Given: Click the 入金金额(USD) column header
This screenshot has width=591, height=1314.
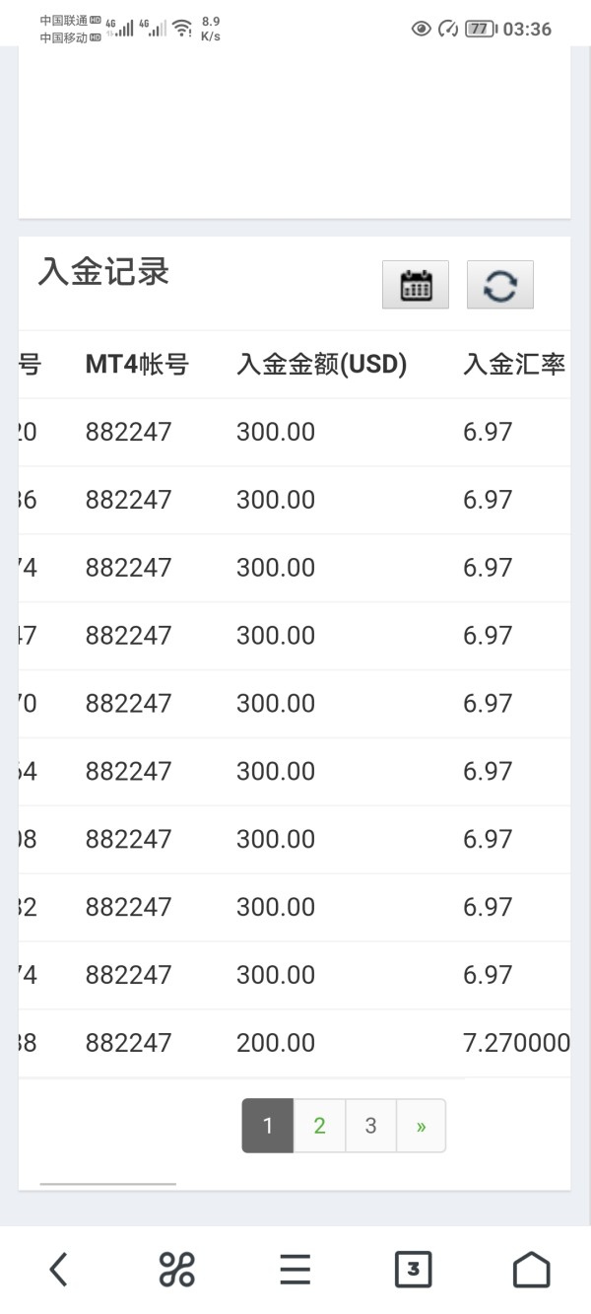Looking at the screenshot, I should pyautogui.click(x=321, y=365).
